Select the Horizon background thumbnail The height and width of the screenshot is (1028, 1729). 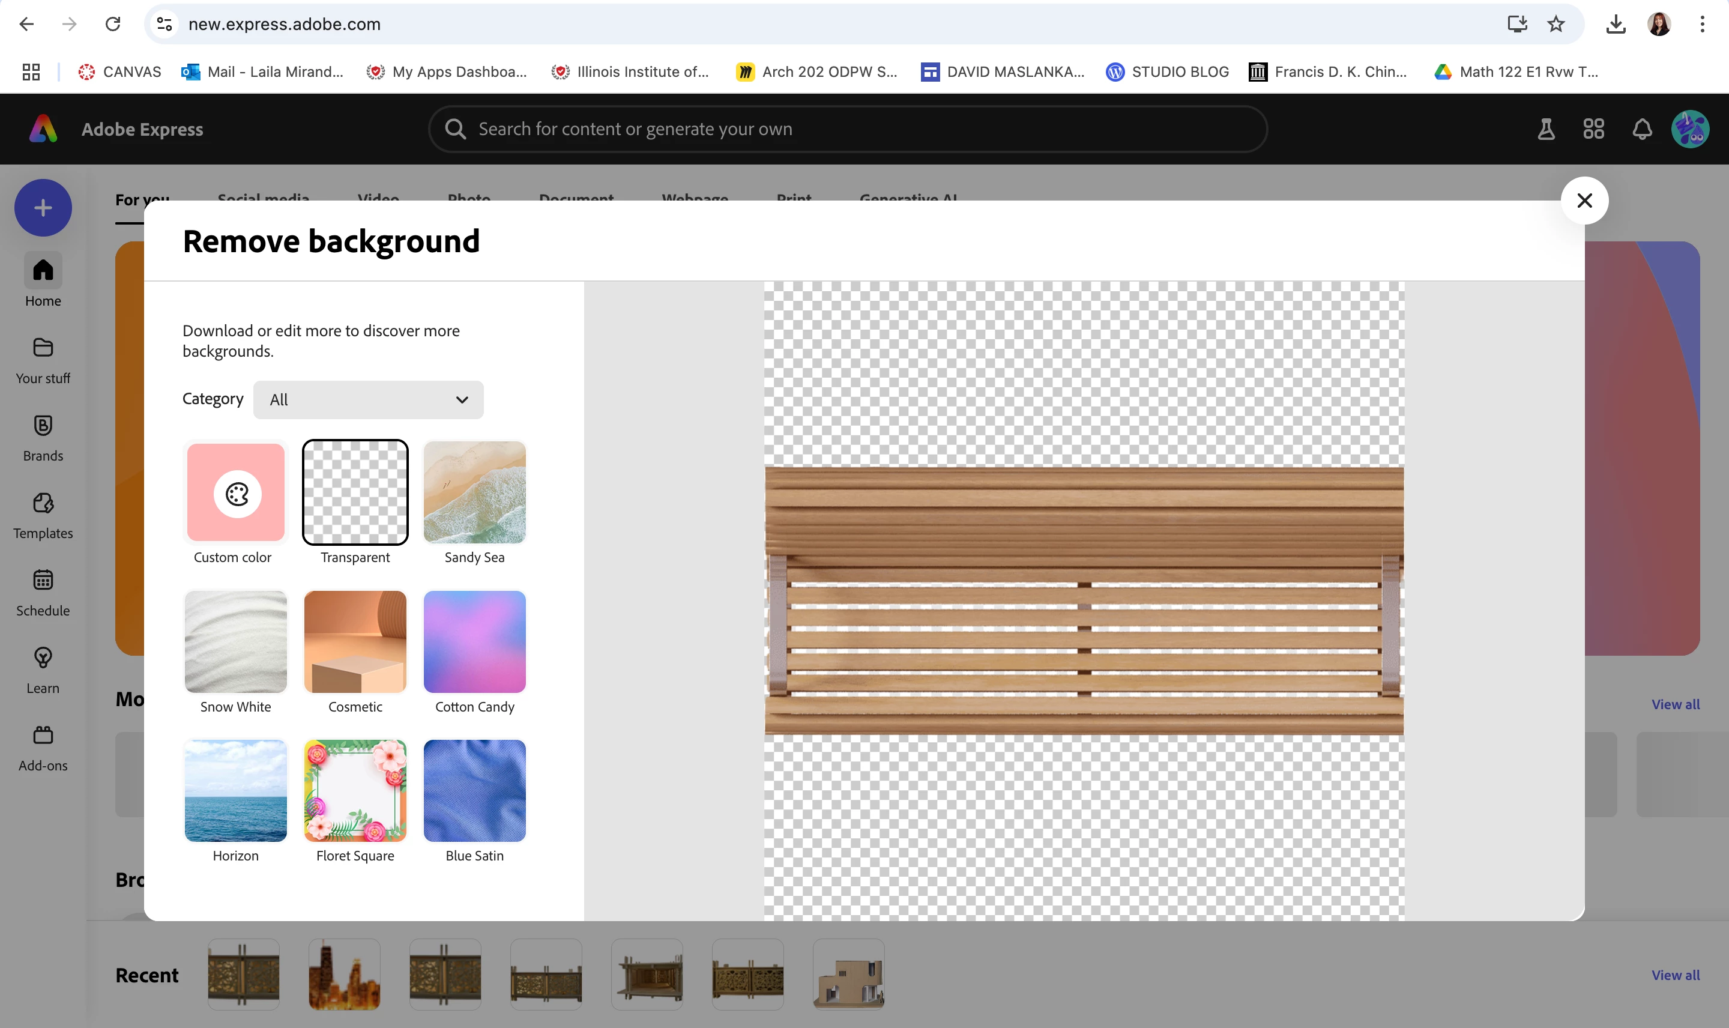pos(235,790)
